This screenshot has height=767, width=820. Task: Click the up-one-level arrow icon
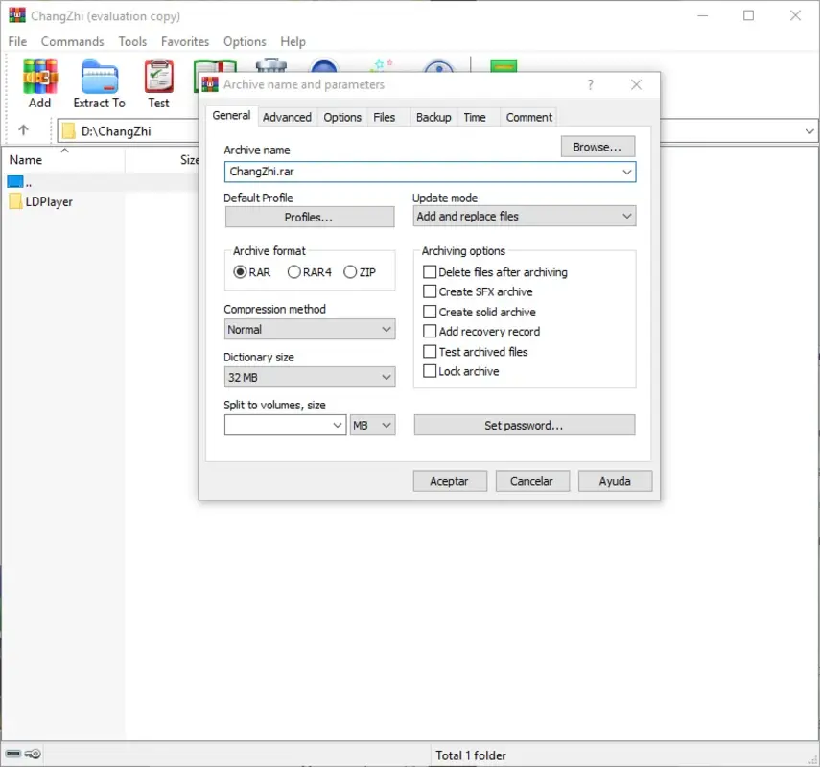click(x=24, y=130)
